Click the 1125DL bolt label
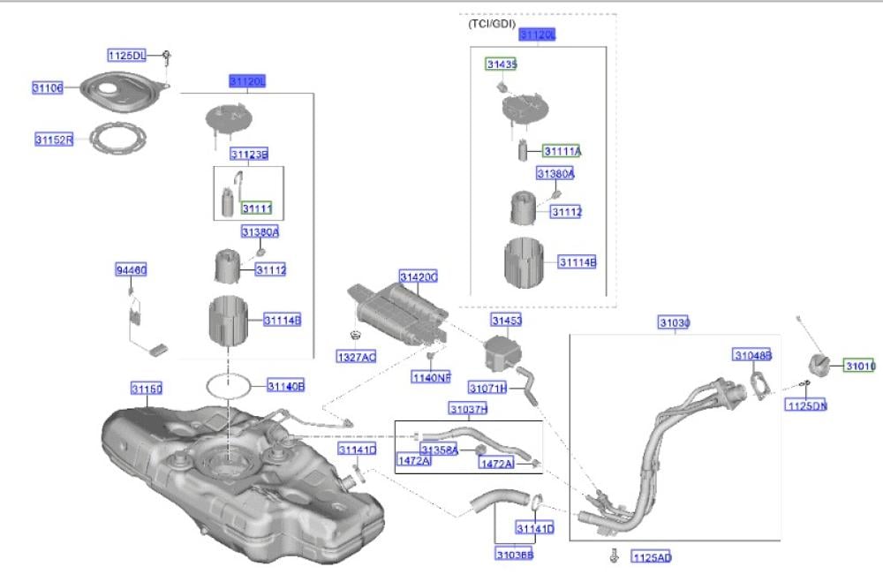The image size is (883, 582). click(x=126, y=55)
